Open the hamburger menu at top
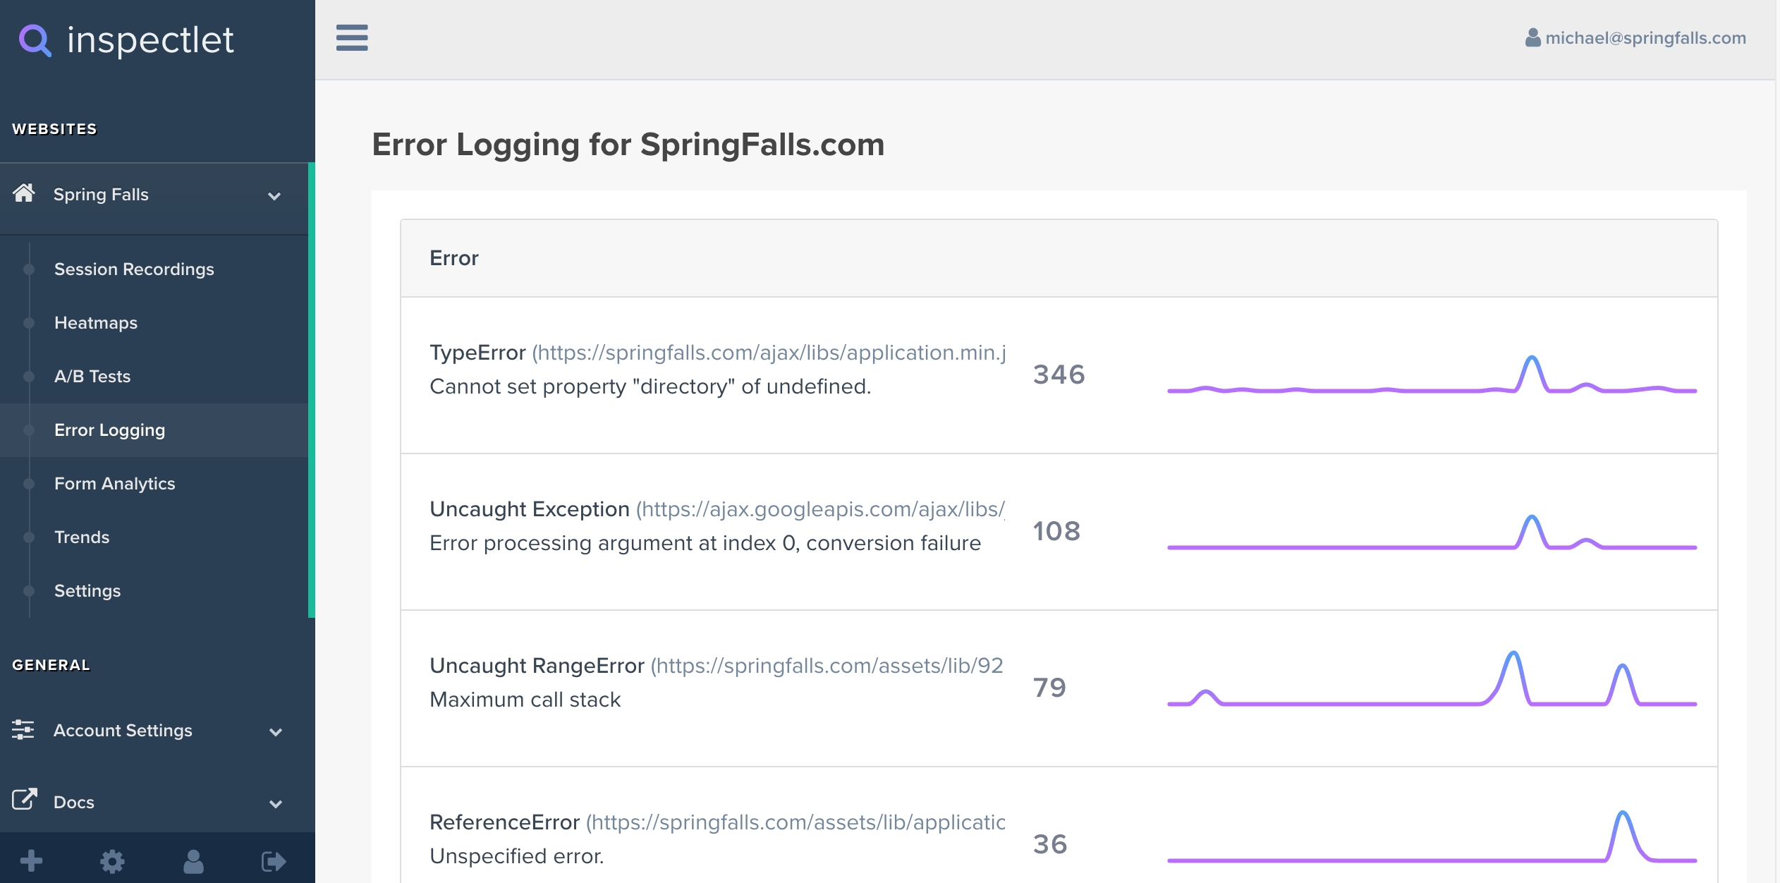 click(x=351, y=38)
